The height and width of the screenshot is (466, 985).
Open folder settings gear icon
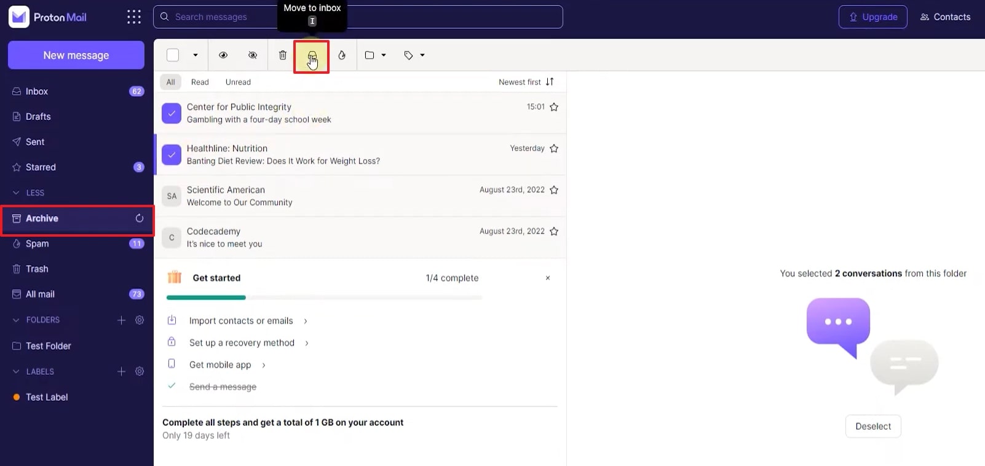click(140, 320)
